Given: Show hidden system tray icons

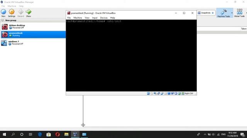Looking at the screenshot, I should (205, 135).
